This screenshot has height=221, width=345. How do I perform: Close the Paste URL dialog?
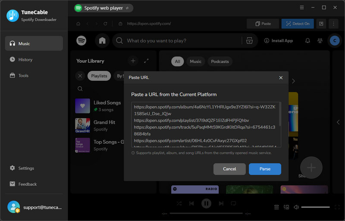point(281,78)
